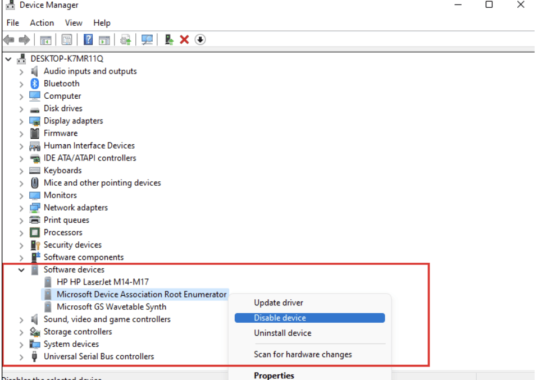This screenshot has width=538, height=380.
Task: Maximize the Device Manager window
Action: 489,5
